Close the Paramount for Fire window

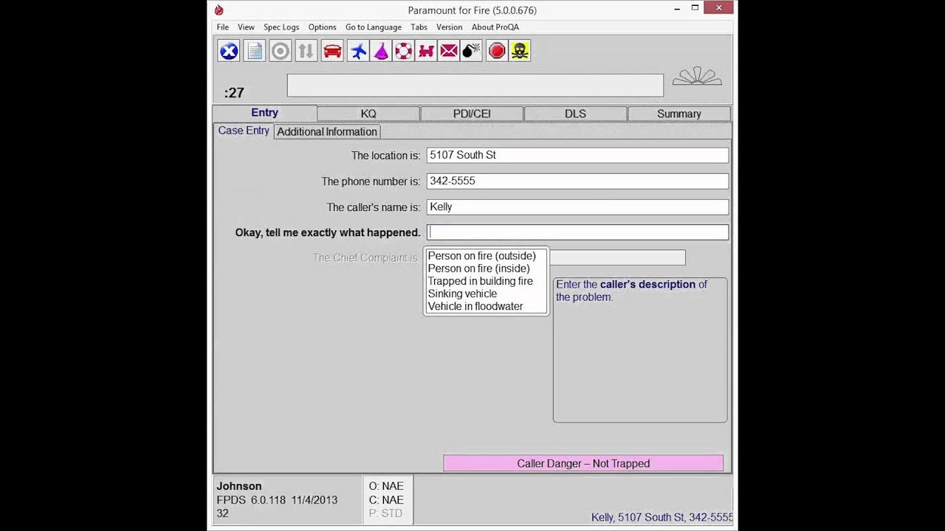[x=719, y=8]
